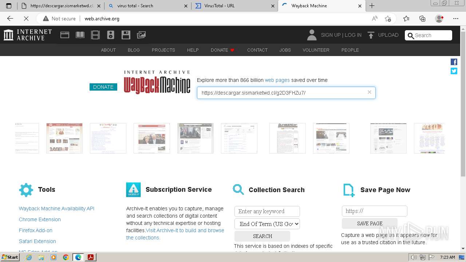Click the UPLOAD link text
The width and height of the screenshot is (466, 262).
click(x=388, y=35)
